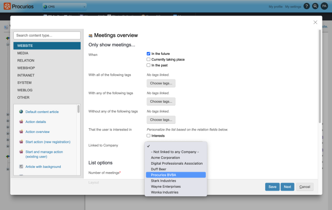Click Choose tags for any of the tags
The height and width of the screenshot is (210, 332).
coord(161,102)
